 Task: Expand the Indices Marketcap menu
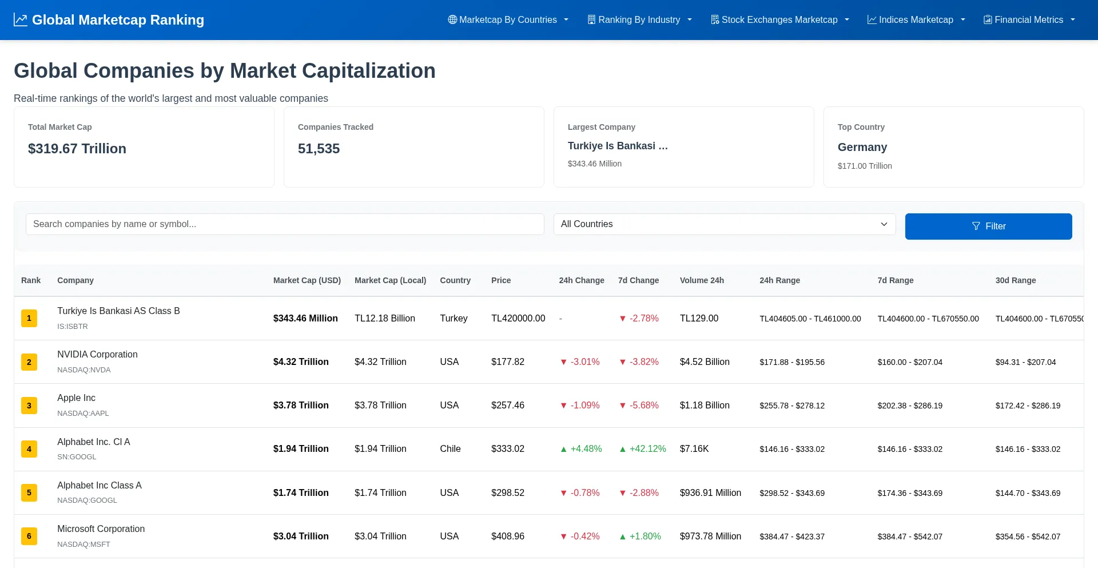tap(916, 19)
